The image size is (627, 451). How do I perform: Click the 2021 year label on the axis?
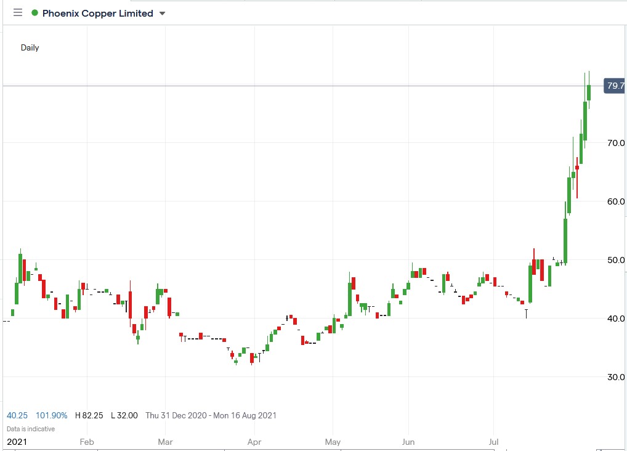click(x=17, y=442)
